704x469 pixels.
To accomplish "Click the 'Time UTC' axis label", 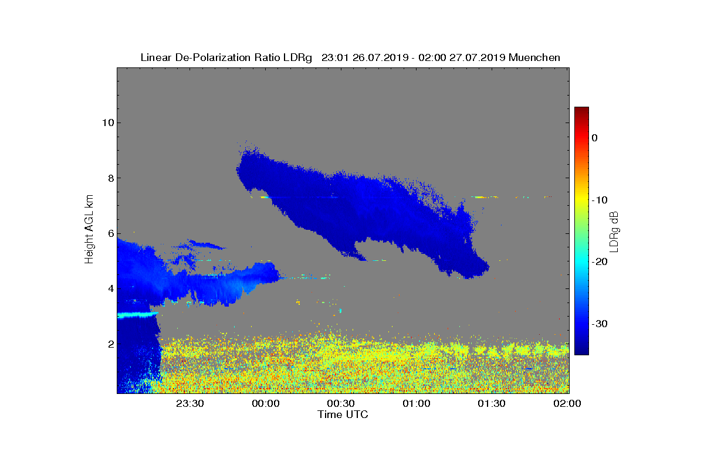I will click(x=343, y=414).
